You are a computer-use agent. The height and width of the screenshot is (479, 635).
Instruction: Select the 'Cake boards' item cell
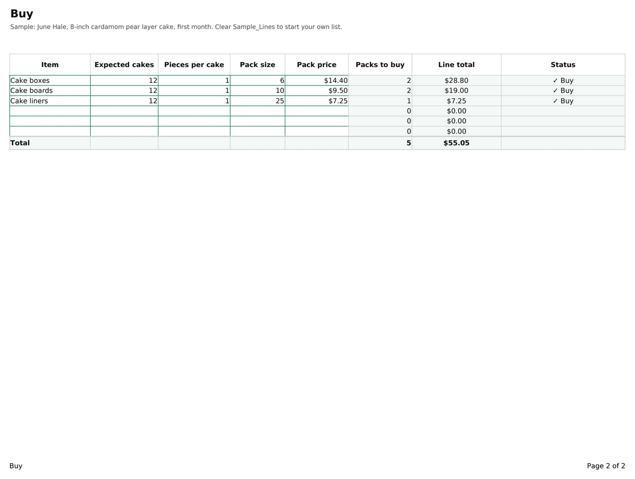click(x=50, y=91)
